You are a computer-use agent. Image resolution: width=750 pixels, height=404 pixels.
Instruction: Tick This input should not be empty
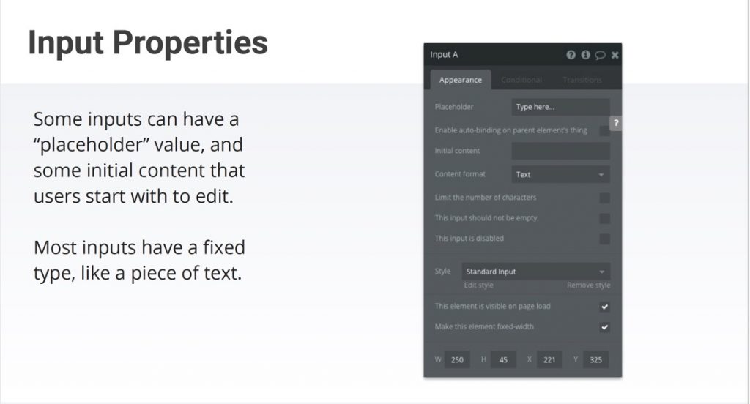[604, 219]
